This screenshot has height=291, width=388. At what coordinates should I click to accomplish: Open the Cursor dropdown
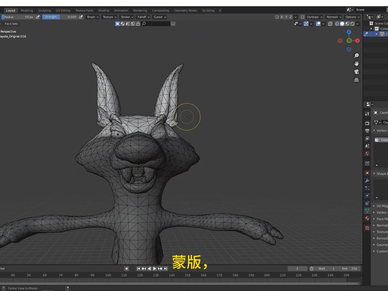[160, 17]
